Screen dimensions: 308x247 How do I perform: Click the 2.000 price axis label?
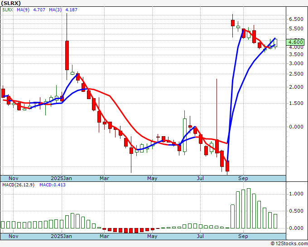(296, 87)
